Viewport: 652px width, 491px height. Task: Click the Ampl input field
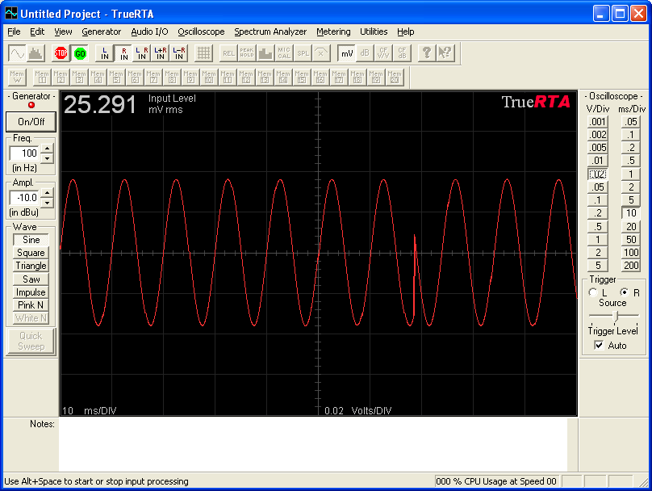tap(25, 198)
